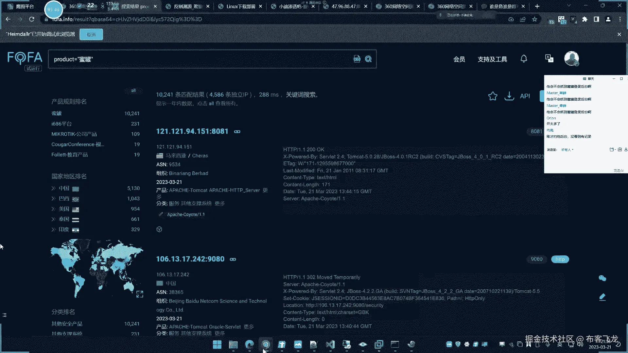Click the API link
Viewport: 628px width, 353px height.
pyautogui.click(x=525, y=96)
